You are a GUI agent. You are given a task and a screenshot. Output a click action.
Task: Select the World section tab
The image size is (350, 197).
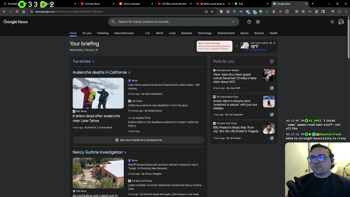pyautogui.click(x=159, y=33)
